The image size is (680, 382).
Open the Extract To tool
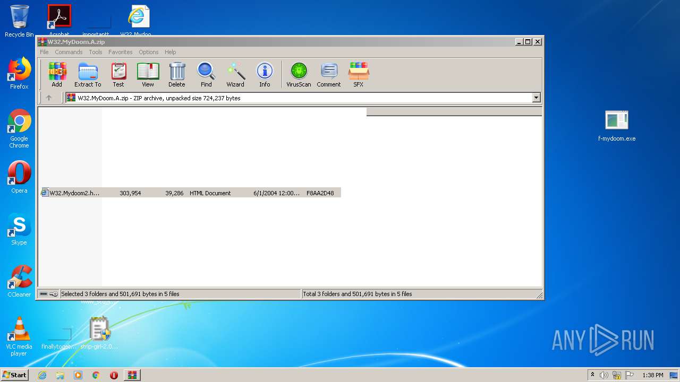tap(88, 75)
